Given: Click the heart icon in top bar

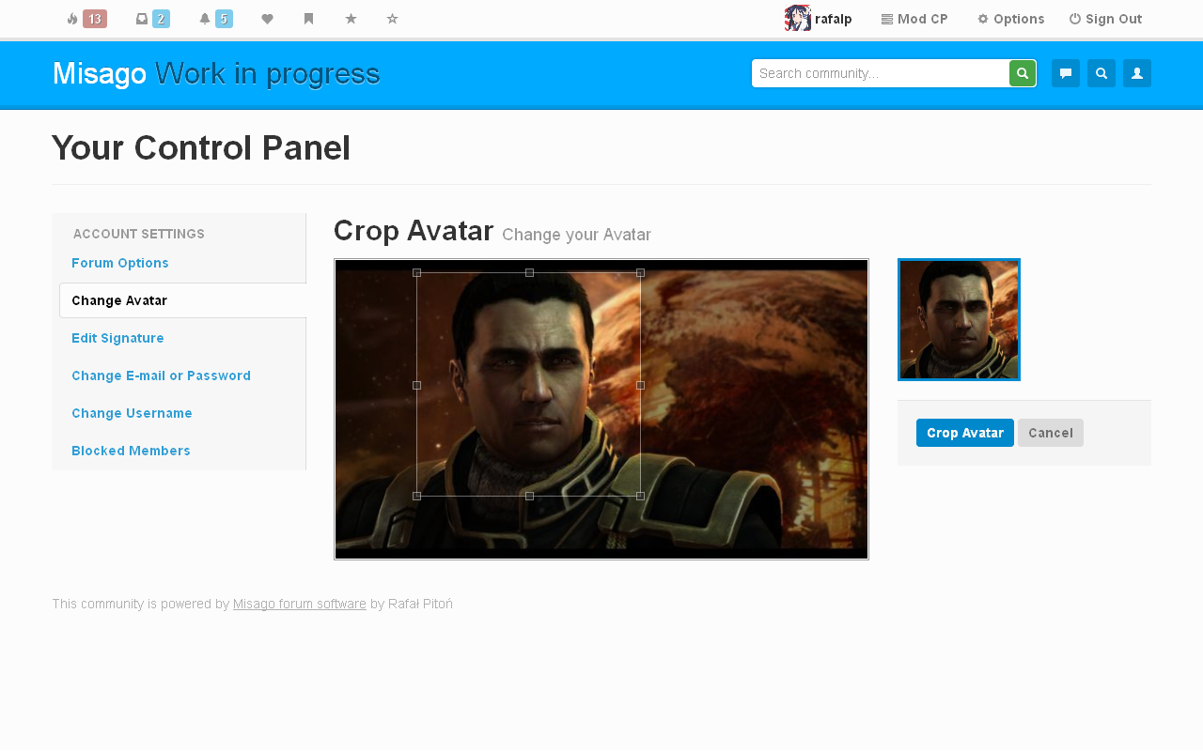Looking at the screenshot, I should pyautogui.click(x=267, y=19).
